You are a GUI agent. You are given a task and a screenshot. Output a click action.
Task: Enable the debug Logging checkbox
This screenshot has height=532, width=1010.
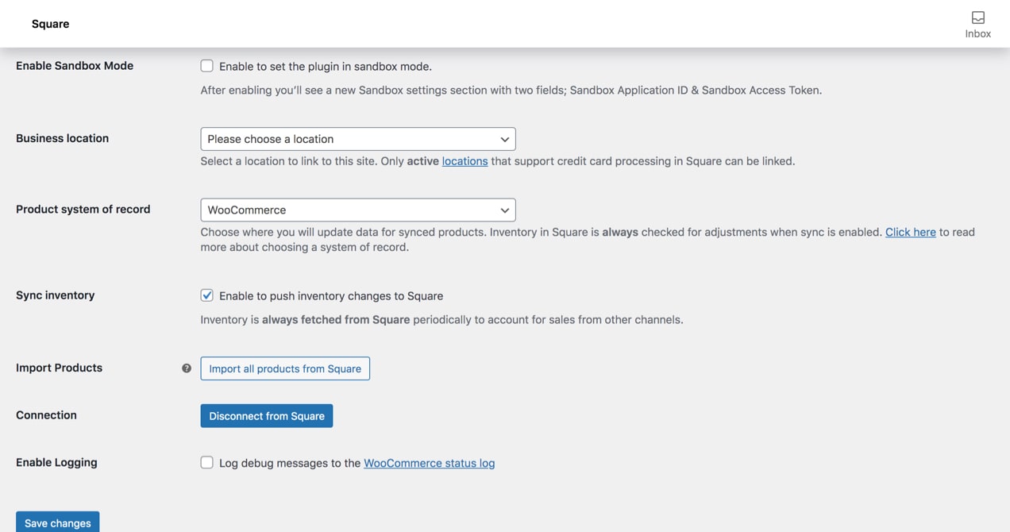pyautogui.click(x=207, y=462)
